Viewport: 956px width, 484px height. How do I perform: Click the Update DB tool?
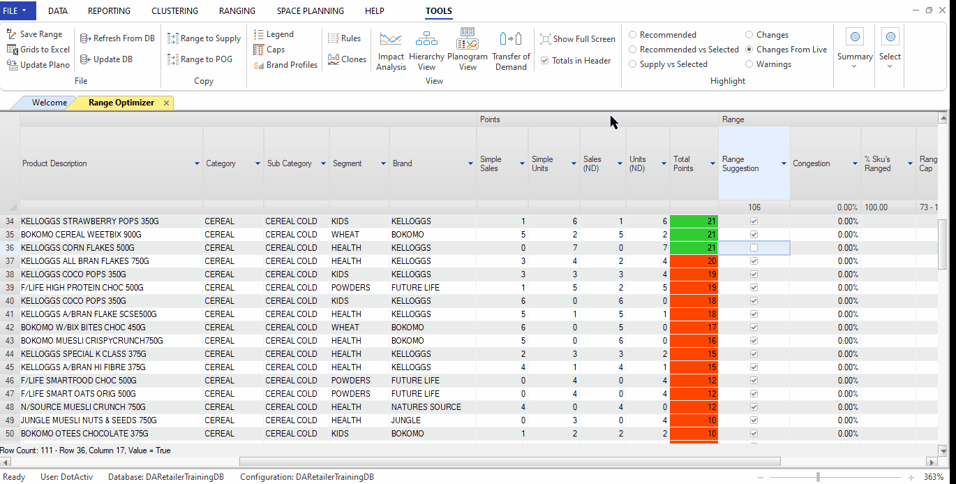point(106,59)
